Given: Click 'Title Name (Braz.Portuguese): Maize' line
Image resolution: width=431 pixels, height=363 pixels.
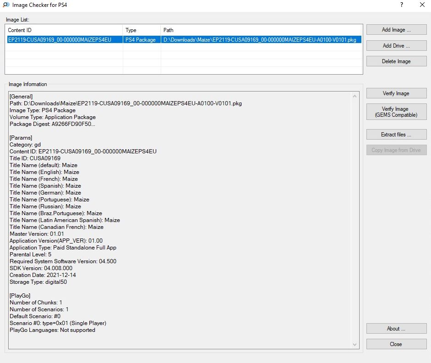Looking at the screenshot, I should [x=56, y=213].
